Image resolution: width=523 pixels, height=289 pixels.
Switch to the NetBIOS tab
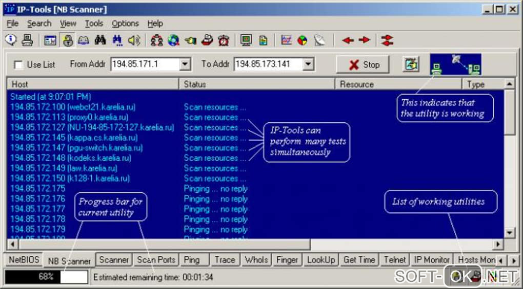coord(24,260)
